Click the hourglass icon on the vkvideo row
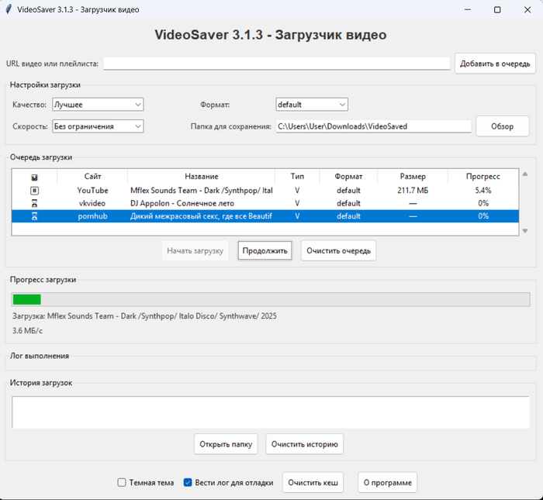Image resolution: width=543 pixels, height=500 pixels. [34, 203]
